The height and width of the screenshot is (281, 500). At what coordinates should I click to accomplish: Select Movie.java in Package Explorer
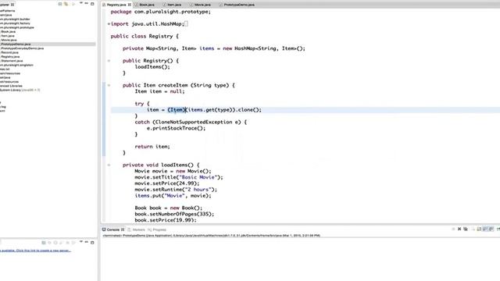pos(9,40)
